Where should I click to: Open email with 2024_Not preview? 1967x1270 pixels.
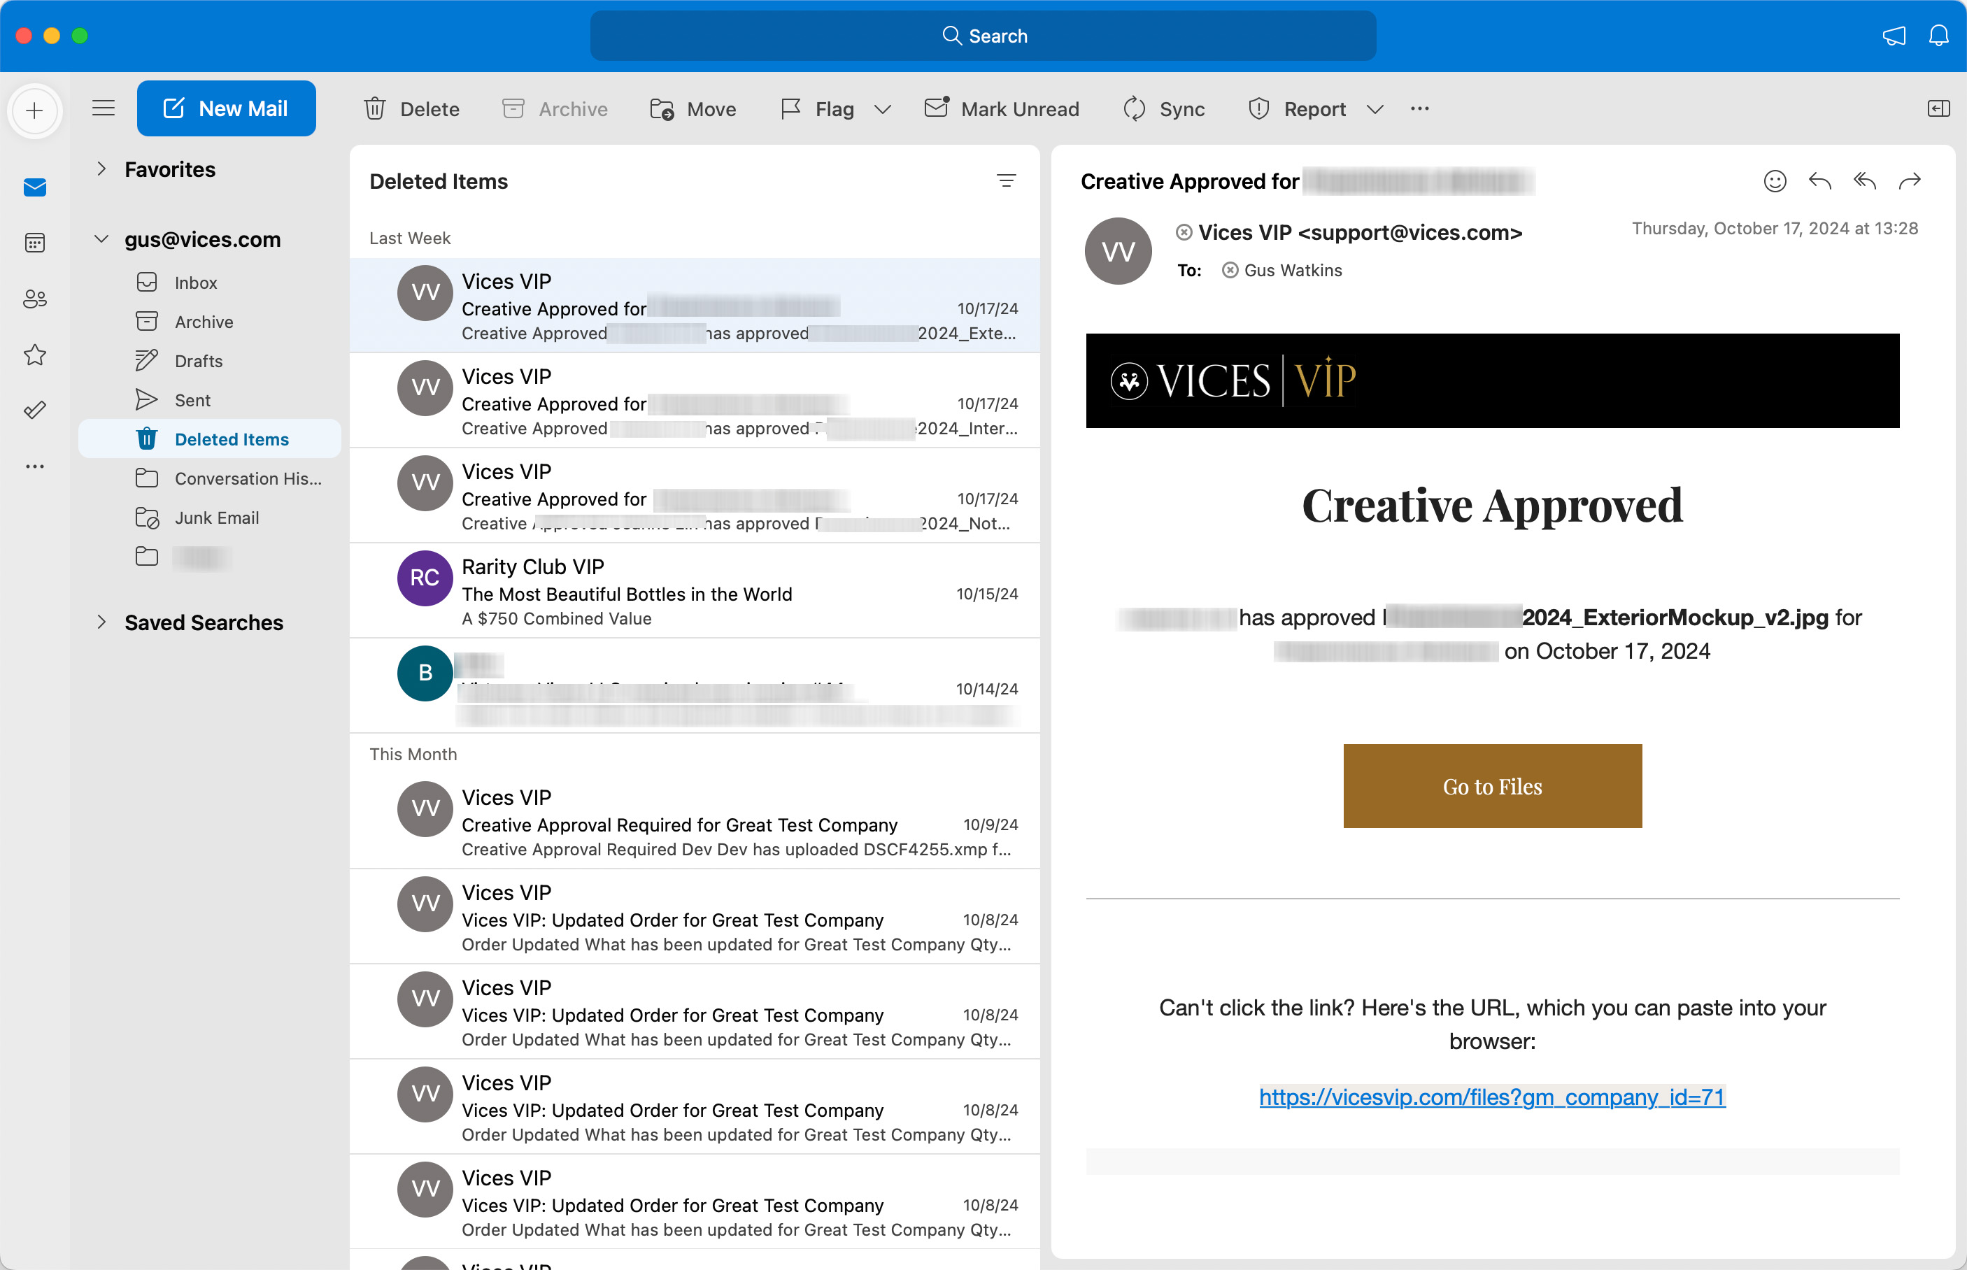pyautogui.click(x=695, y=496)
